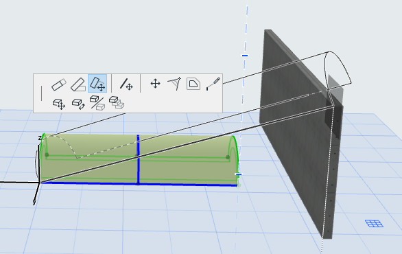Click the highlighted tilt-and-move extrusion icon
The image size is (402, 254).
[97, 83]
